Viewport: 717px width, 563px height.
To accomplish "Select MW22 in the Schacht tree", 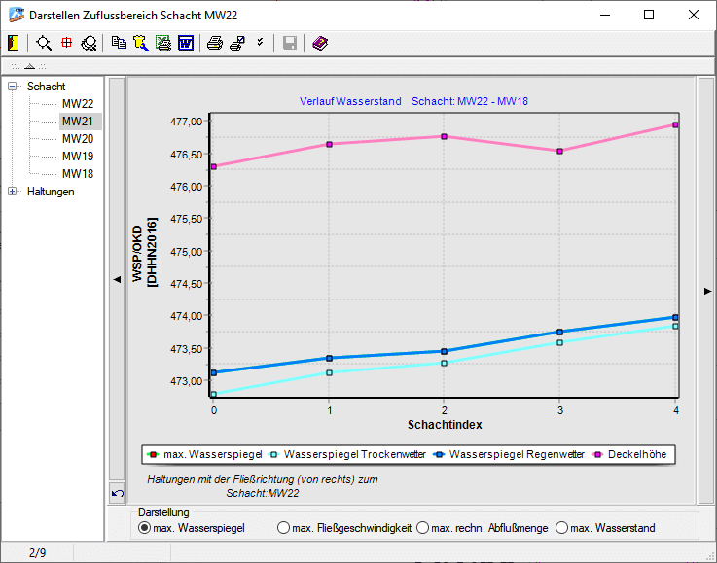I will (78, 104).
